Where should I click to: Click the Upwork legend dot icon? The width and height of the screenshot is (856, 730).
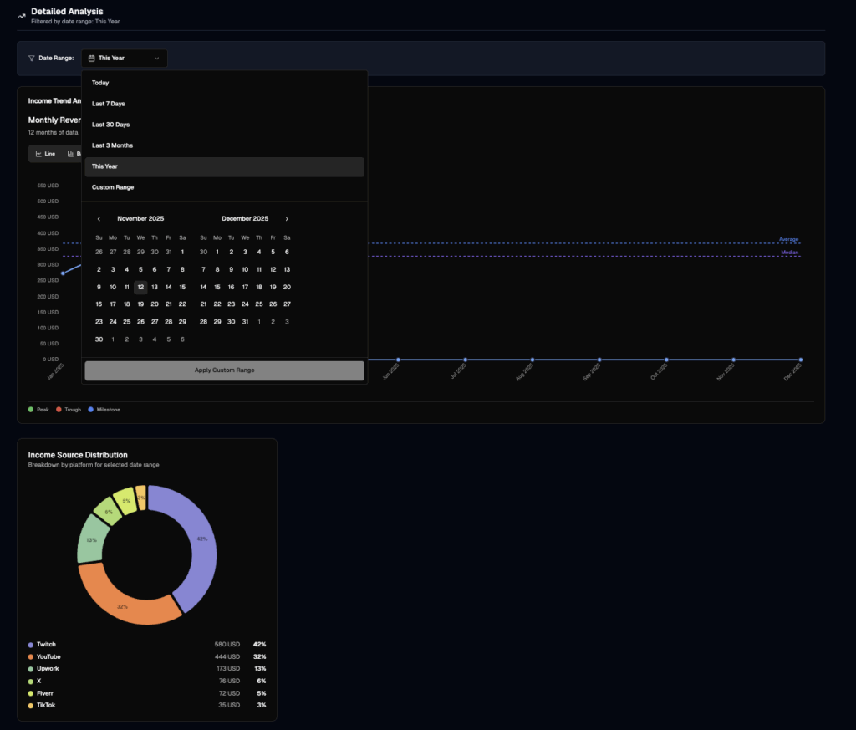pyautogui.click(x=31, y=668)
